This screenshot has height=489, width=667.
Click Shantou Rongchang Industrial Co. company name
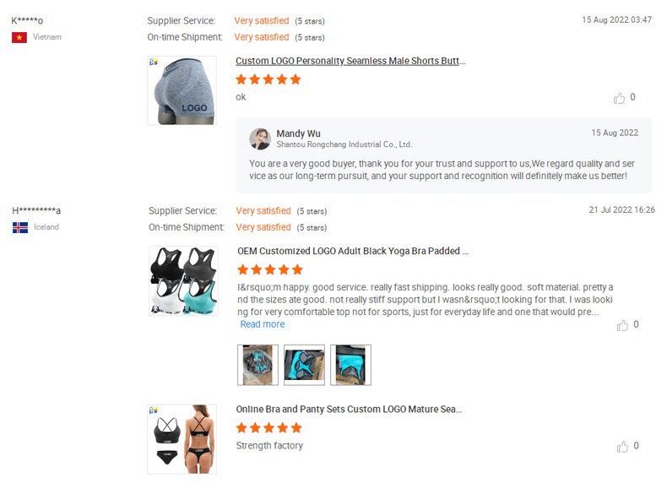[344, 144]
